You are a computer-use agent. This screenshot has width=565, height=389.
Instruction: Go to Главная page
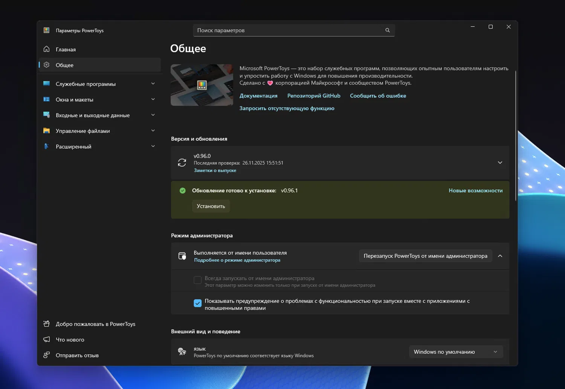click(x=100, y=49)
